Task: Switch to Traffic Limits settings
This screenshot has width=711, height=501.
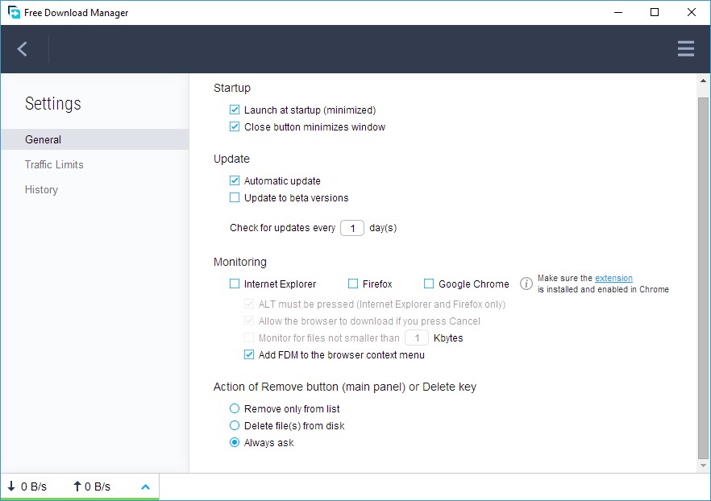Action: [54, 164]
